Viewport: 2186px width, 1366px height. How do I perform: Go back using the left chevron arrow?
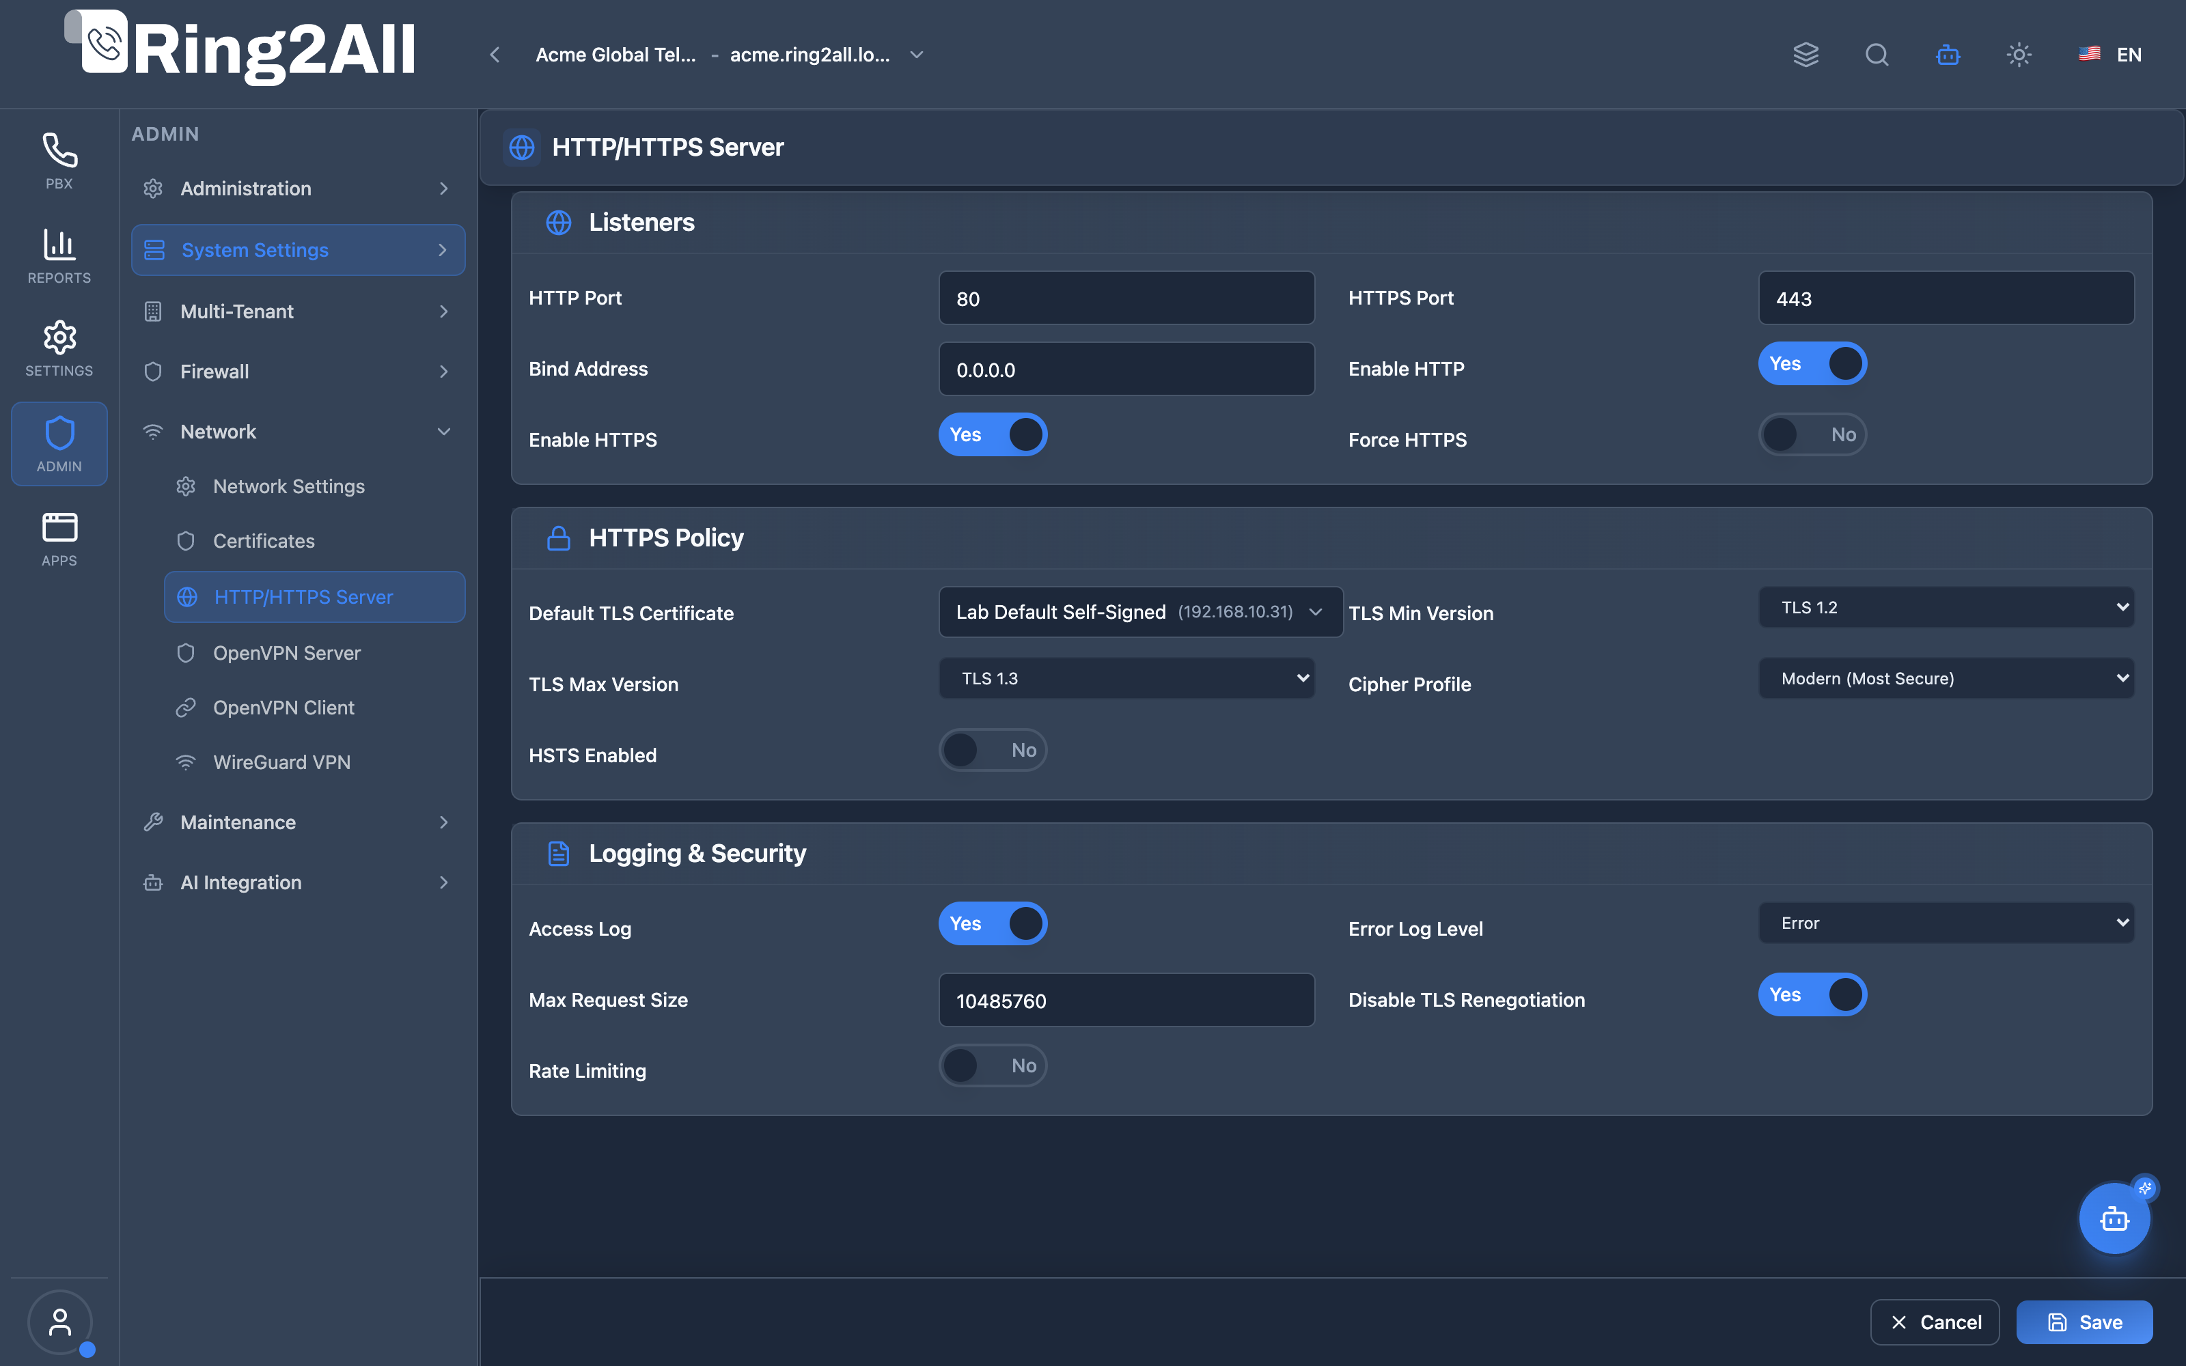point(495,54)
